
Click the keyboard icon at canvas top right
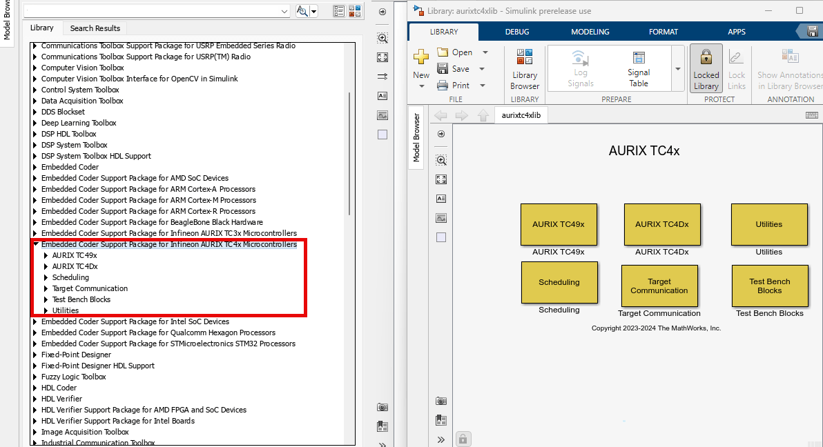(811, 115)
